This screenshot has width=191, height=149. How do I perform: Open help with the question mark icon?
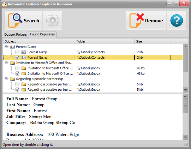177,20
